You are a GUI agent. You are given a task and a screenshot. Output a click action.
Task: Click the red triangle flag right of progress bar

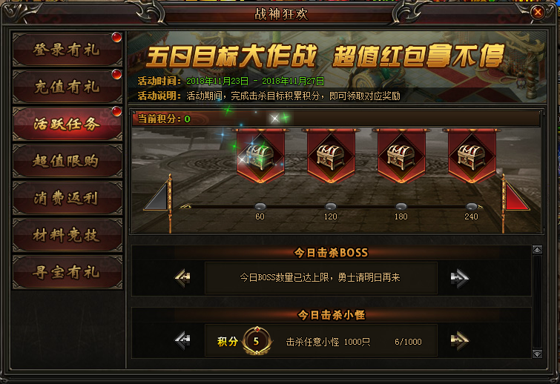(x=517, y=196)
